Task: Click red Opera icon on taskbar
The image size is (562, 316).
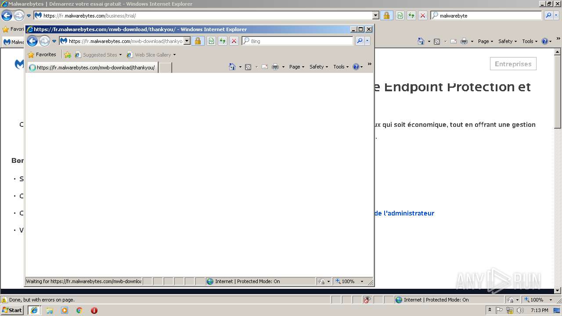Action: coord(94,310)
